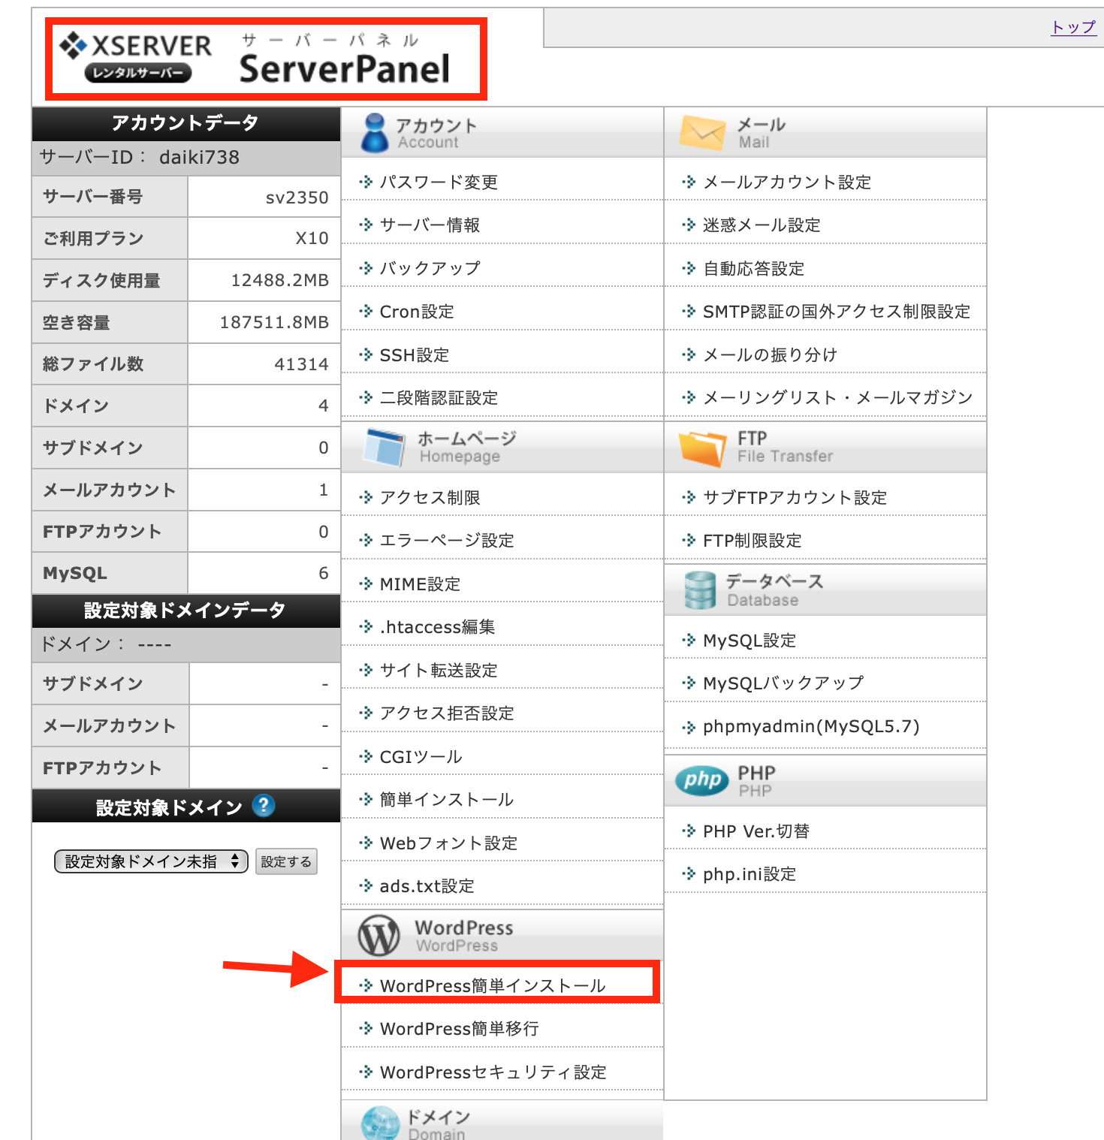Open サブFTPアカウント設定

[795, 497]
